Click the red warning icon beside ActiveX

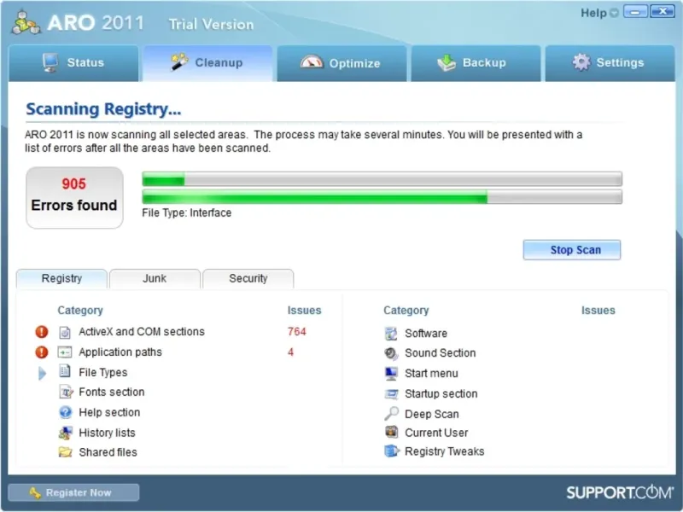(42, 332)
